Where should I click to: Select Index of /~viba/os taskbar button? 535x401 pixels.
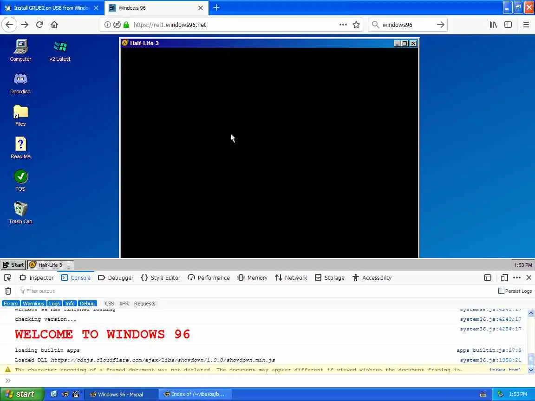tap(195, 394)
